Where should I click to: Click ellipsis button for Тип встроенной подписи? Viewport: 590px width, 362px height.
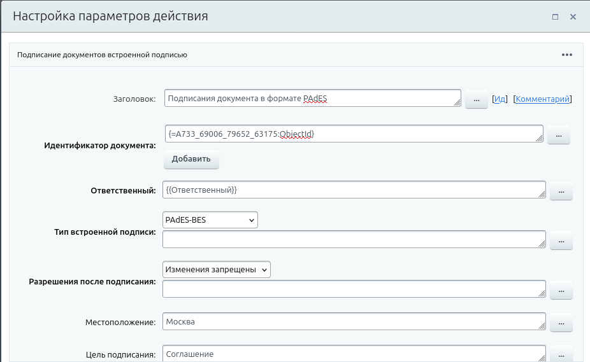pos(561,240)
